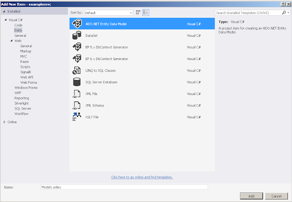Click the Search Installed Templates box

(248, 13)
